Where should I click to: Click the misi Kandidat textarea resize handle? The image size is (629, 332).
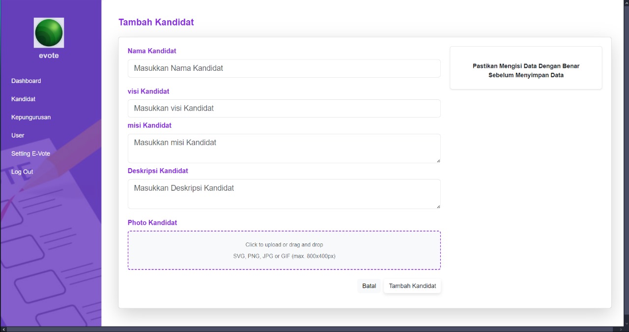(438, 160)
